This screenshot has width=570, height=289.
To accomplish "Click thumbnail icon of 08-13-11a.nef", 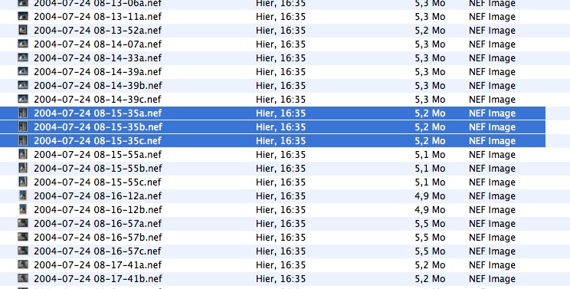I will pyautogui.click(x=23, y=17).
